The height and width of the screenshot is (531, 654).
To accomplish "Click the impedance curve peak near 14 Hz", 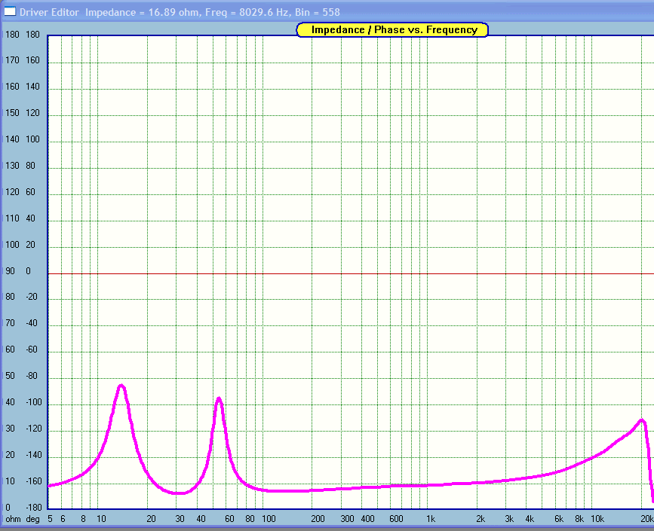I will coord(121,386).
